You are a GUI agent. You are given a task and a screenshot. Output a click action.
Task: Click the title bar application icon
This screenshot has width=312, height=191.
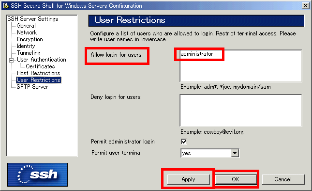[x=6, y=6]
